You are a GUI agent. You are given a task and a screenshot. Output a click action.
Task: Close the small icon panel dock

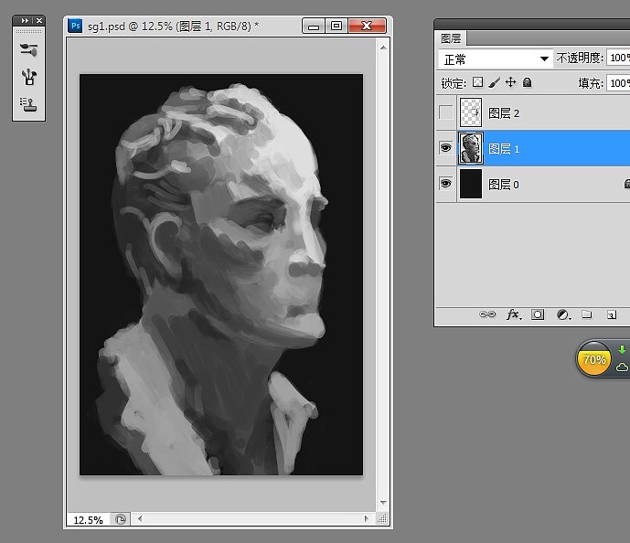[x=39, y=20]
